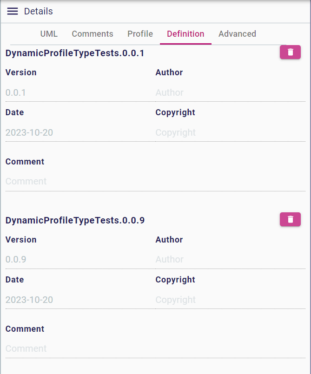Click the Comment field under version 0.0.1
This screenshot has height=374, width=311.
pos(139,181)
